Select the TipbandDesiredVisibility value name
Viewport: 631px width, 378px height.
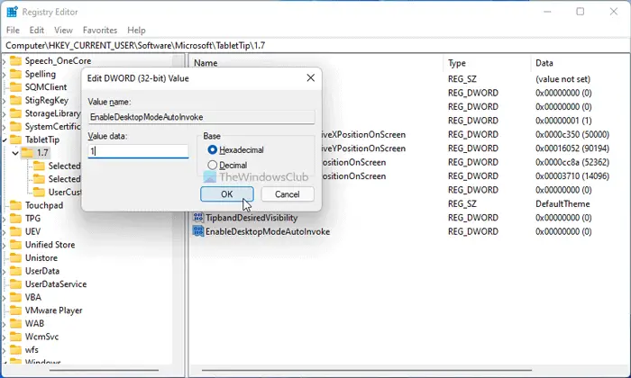[251, 218]
